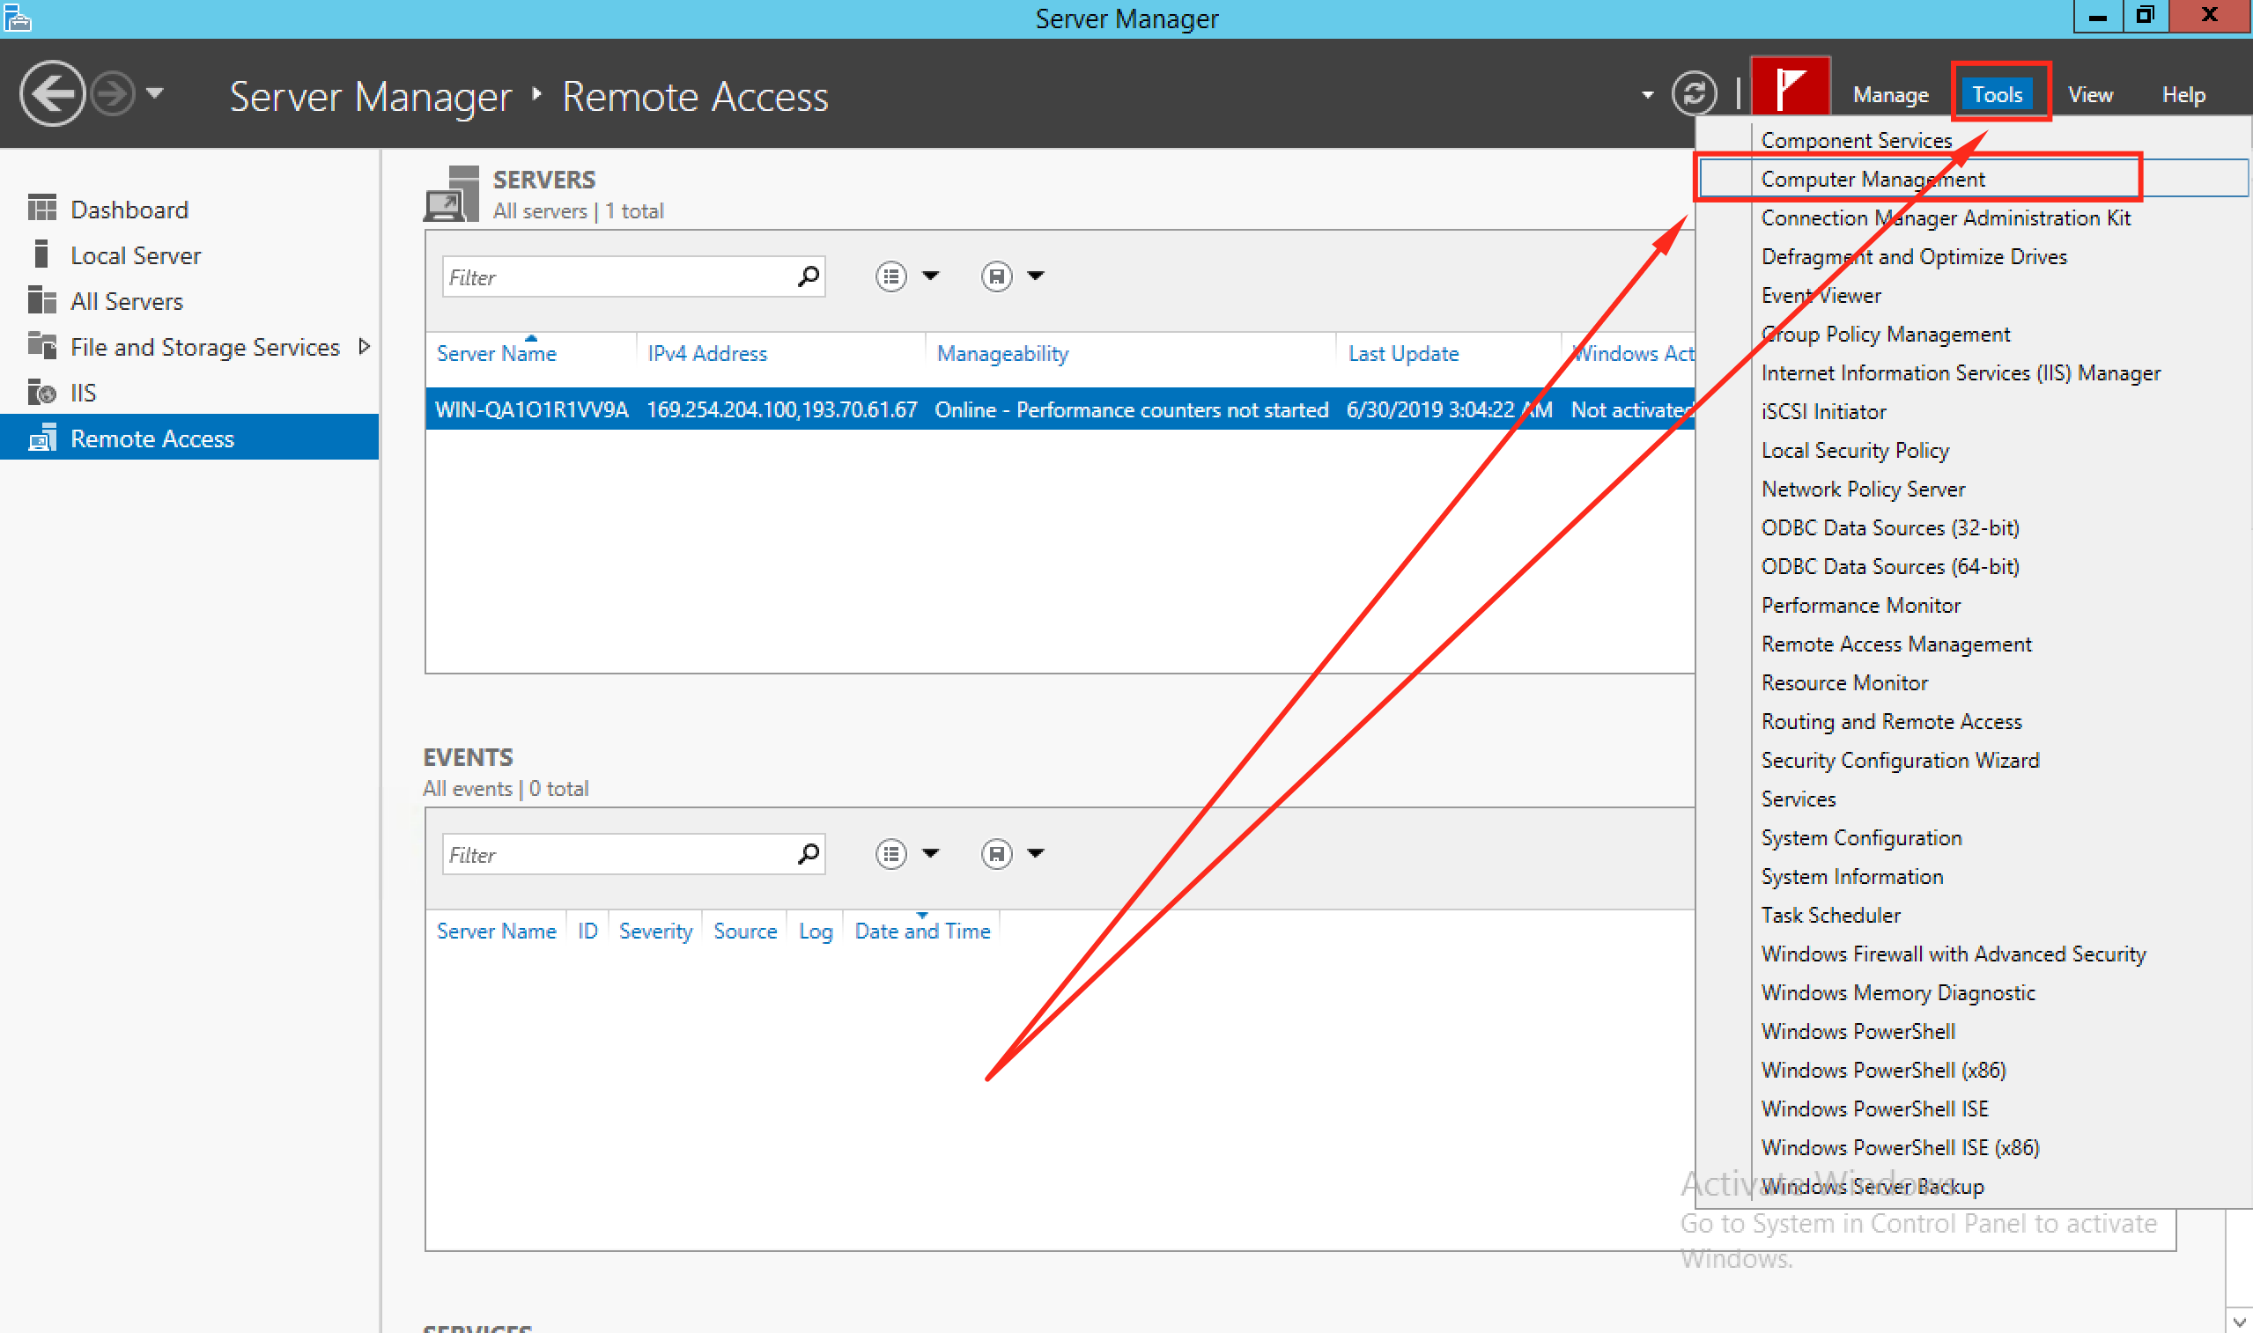This screenshot has height=1333, width=2253.
Task: Click the forward navigation arrow
Action: pos(114,93)
